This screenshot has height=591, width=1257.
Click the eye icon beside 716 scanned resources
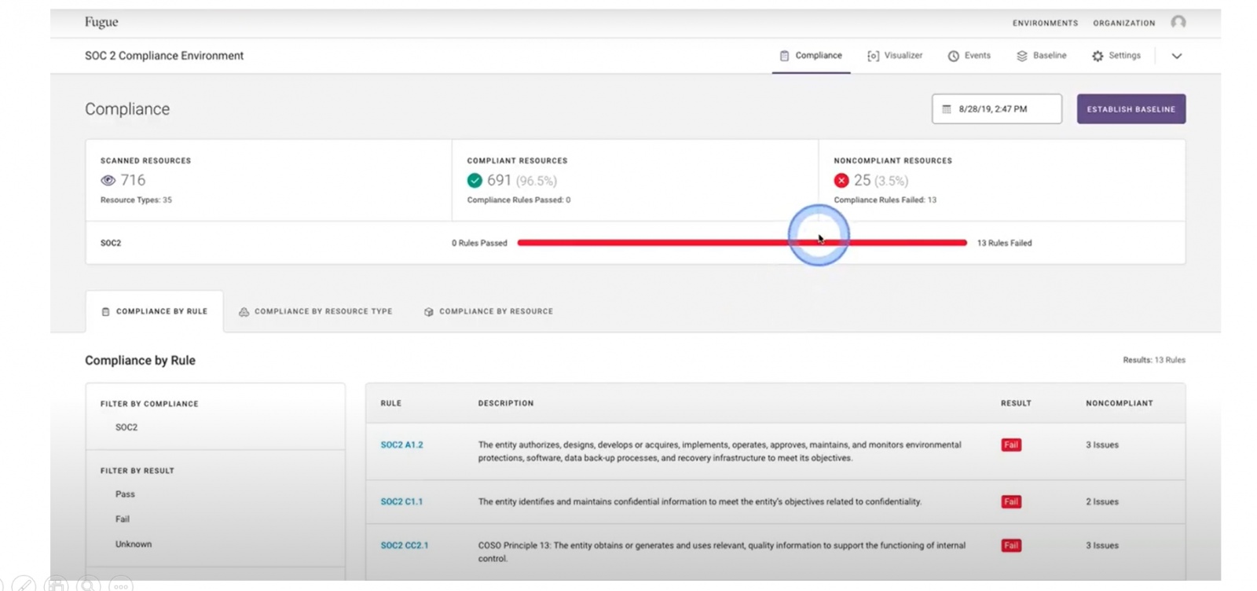[108, 180]
